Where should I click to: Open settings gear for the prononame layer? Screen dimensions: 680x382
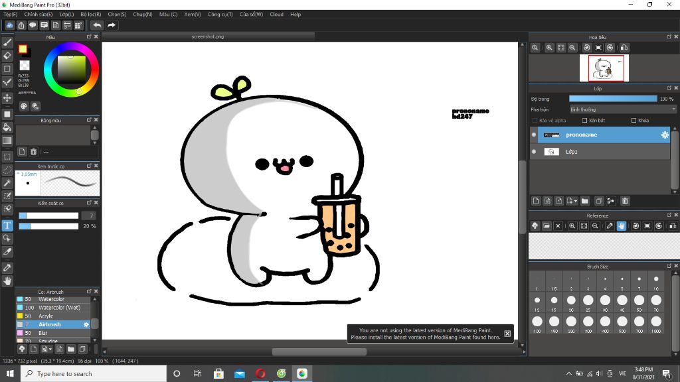tap(665, 135)
